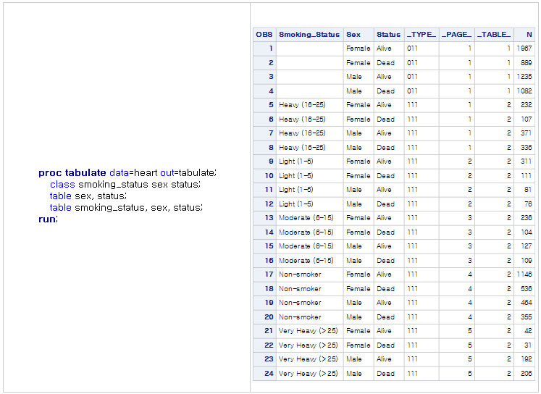Select N value 336
Screen dimensions: 541x394
(x=527, y=148)
